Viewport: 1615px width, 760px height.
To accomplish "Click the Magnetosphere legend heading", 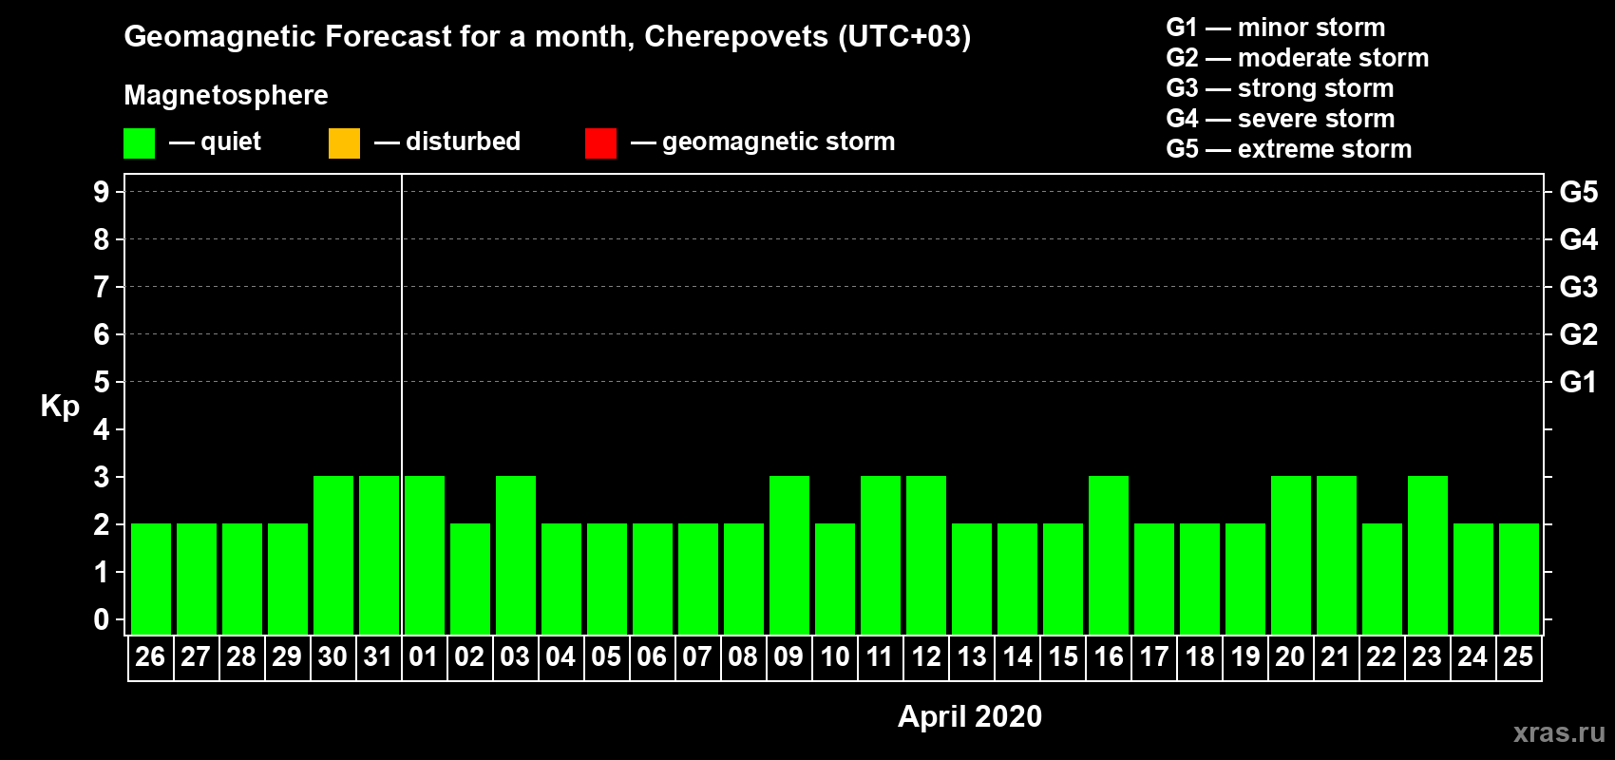I will 226,95.
